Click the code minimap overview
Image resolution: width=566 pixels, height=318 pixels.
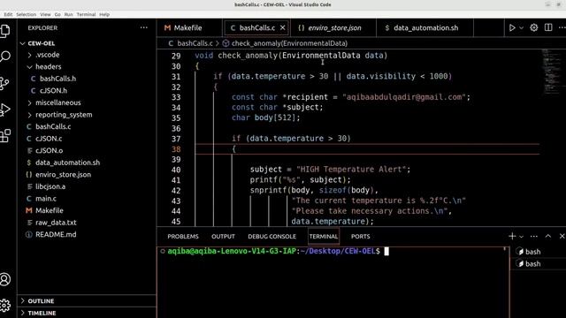coord(551,72)
